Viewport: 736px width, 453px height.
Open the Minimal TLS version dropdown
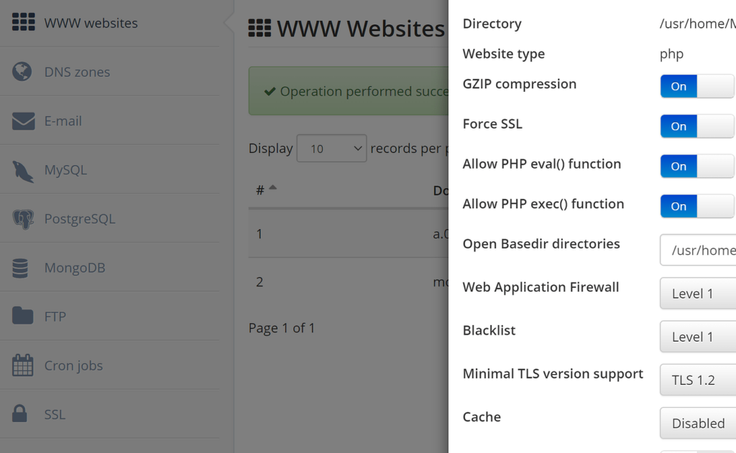pyautogui.click(x=698, y=380)
